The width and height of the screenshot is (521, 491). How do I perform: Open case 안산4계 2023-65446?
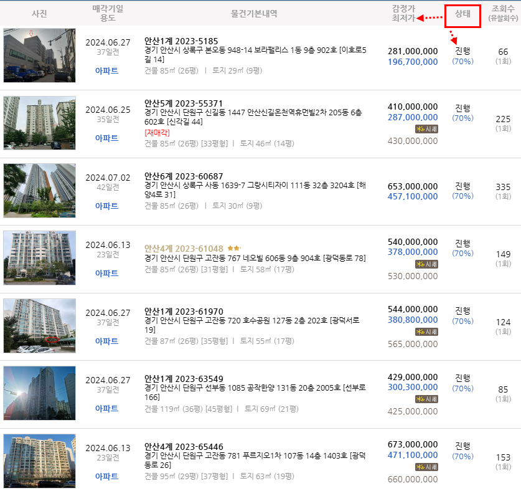(x=184, y=447)
